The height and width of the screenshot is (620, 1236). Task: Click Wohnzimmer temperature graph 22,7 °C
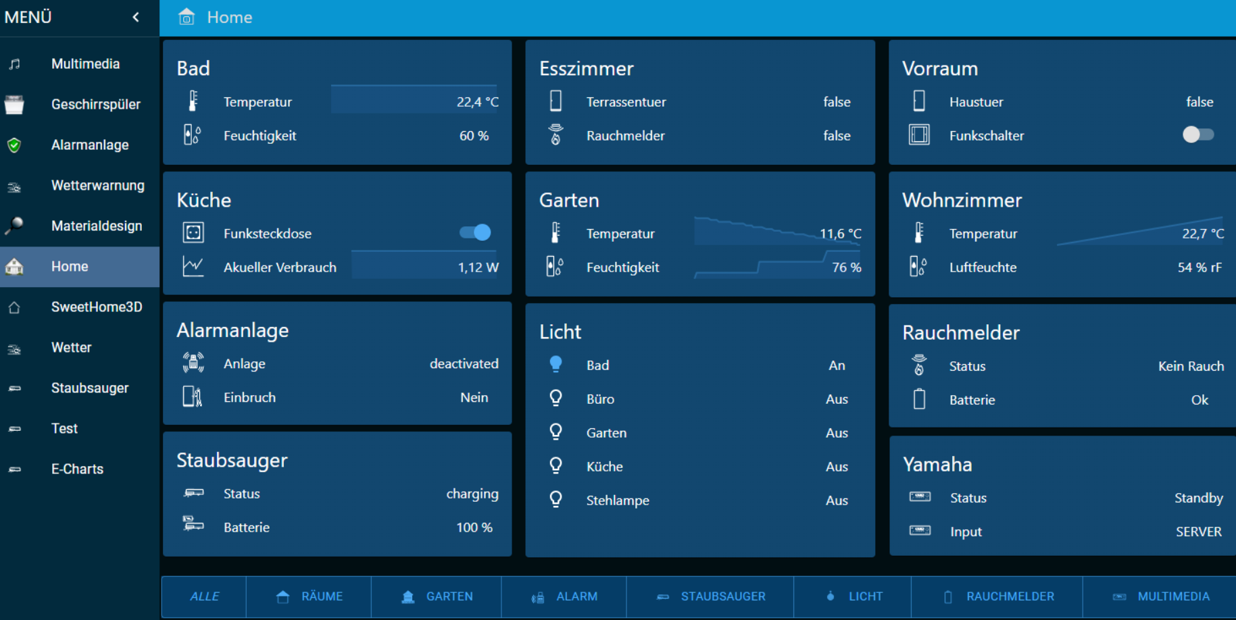1141,231
